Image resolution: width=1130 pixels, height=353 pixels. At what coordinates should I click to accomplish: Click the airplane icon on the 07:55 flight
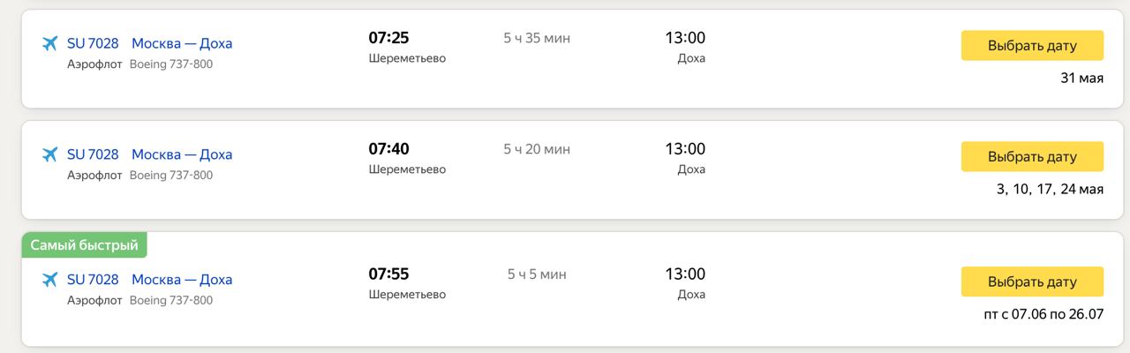[49, 280]
